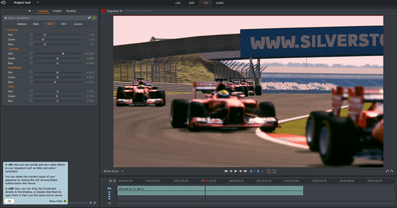Click the undo arrow below the viewer
The image size is (397, 208).
pos(387,171)
